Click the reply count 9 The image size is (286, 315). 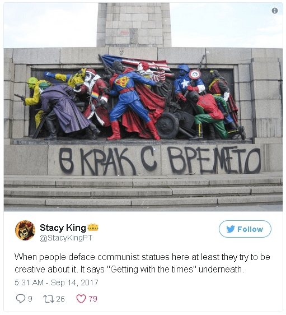[x=30, y=299]
